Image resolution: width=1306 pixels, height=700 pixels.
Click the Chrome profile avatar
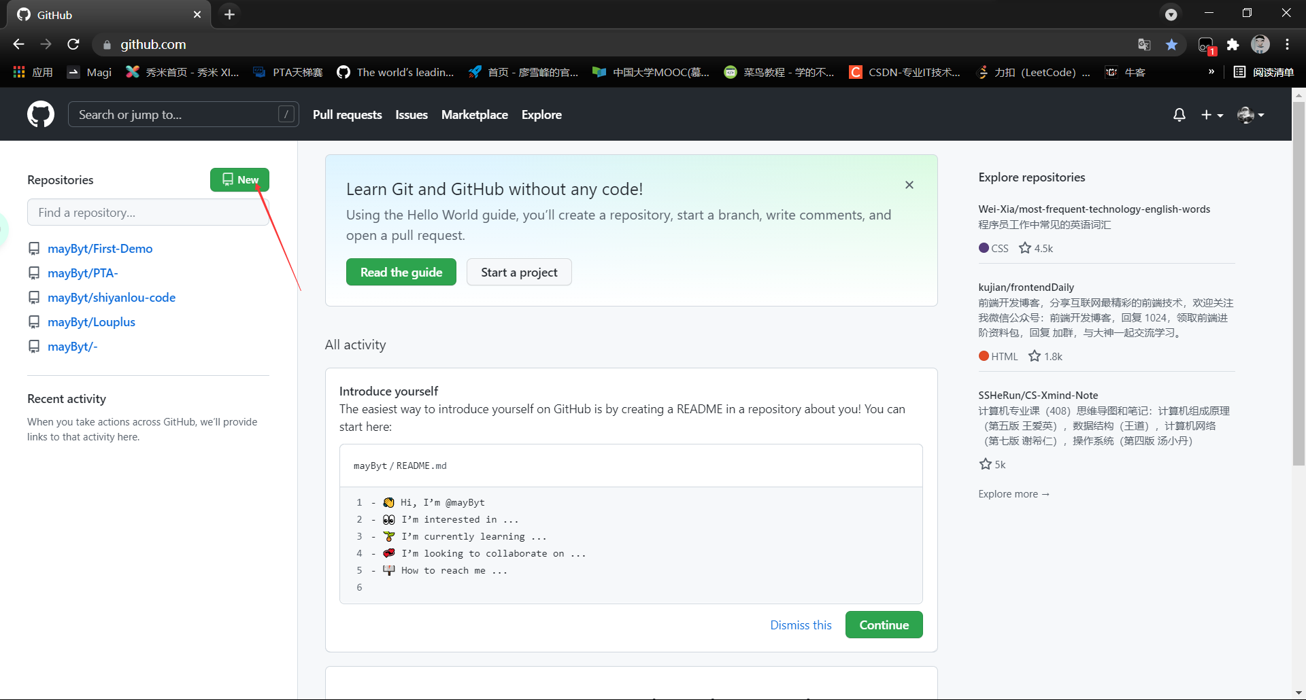coord(1260,44)
